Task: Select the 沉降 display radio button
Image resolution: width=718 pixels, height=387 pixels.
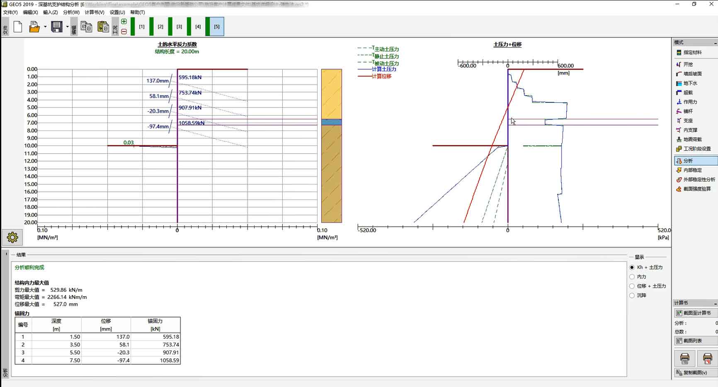Action: tap(632, 295)
